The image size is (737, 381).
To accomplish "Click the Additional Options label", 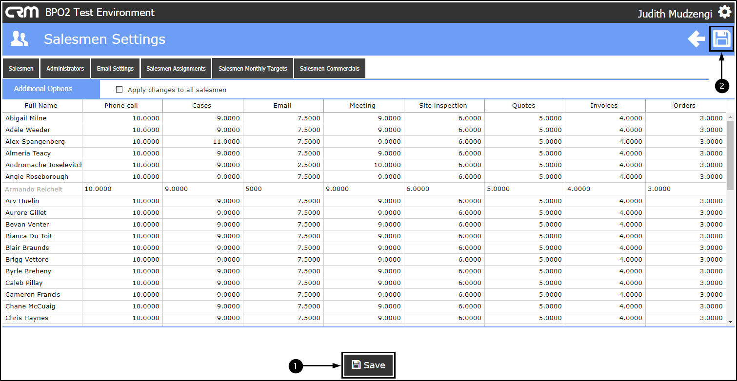I will click(x=43, y=89).
